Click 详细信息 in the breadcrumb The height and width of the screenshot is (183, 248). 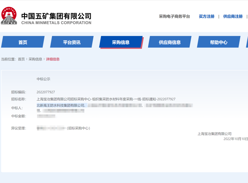(53, 59)
